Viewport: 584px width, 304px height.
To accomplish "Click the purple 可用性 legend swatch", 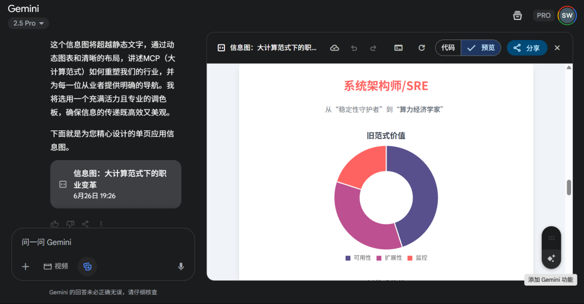I will (348, 258).
